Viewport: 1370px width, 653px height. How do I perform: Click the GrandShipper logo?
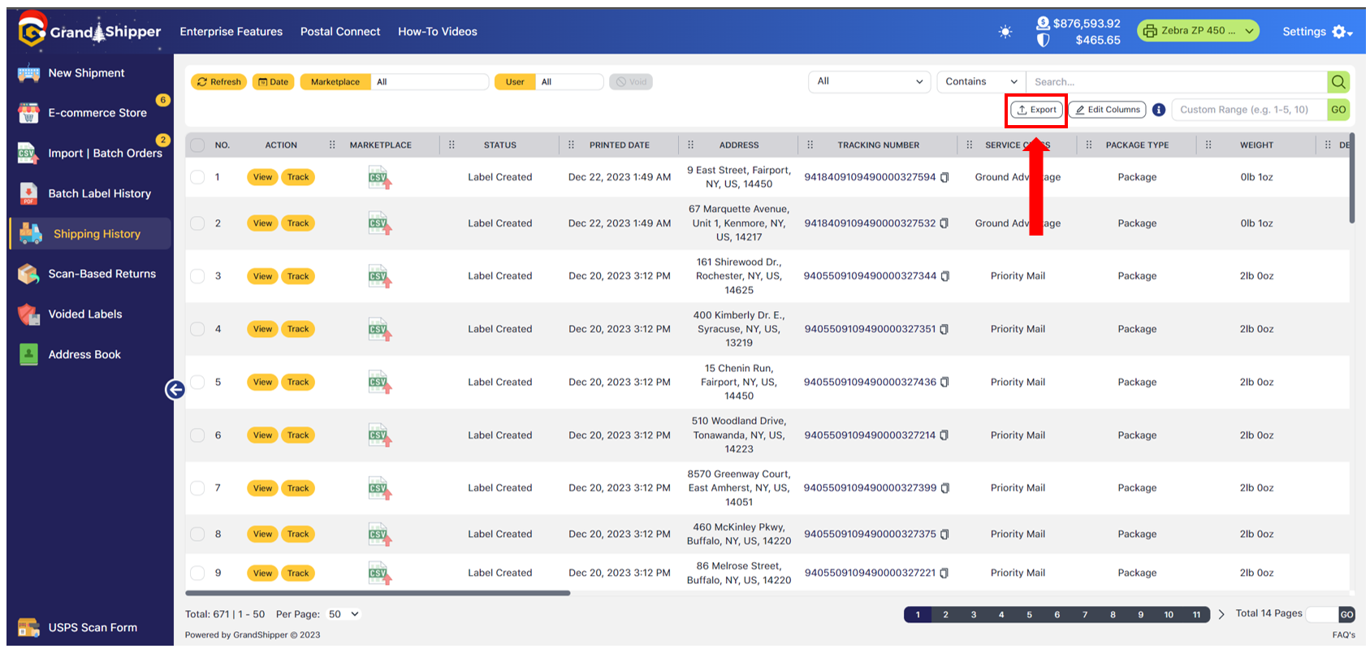coord(89,32)
